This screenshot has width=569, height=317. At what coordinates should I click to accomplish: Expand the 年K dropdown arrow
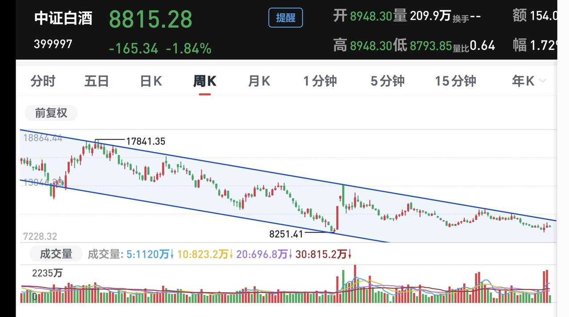pyautogui.click(x=542, y=81)
